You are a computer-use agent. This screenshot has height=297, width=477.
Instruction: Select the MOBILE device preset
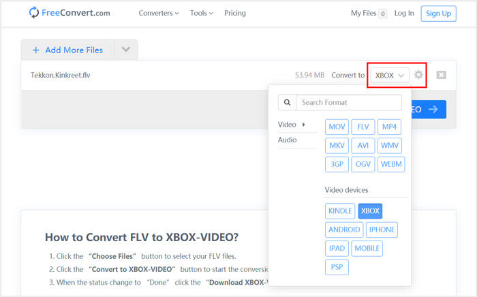click(x=367, y=249)
